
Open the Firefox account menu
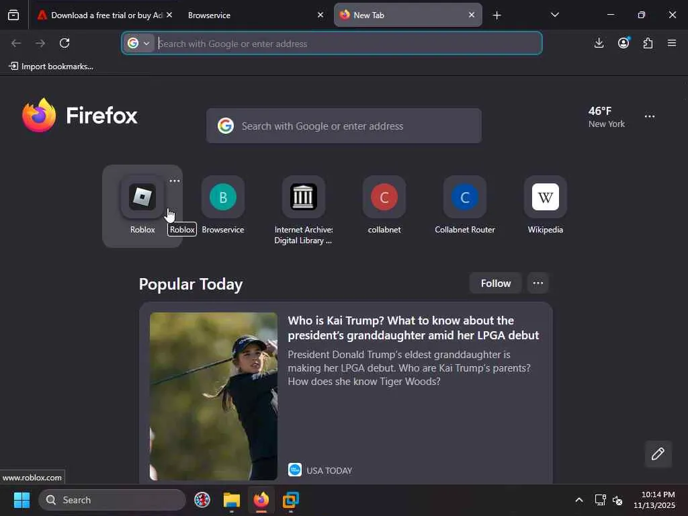point(623,43)
